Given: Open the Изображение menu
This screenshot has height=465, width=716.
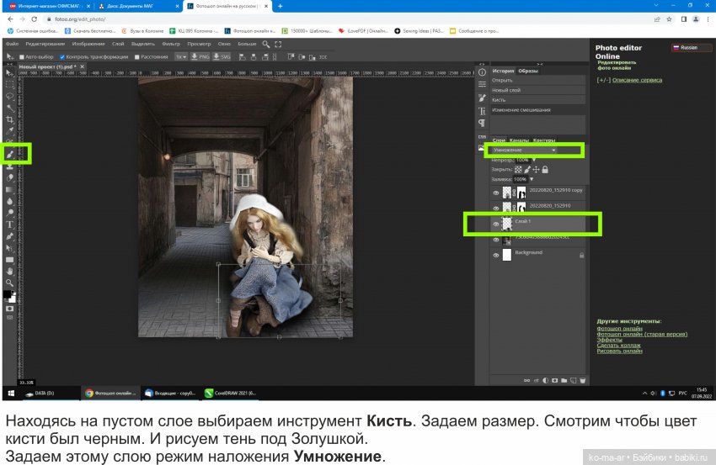Looking at the screenshot, I should point(88,45).
